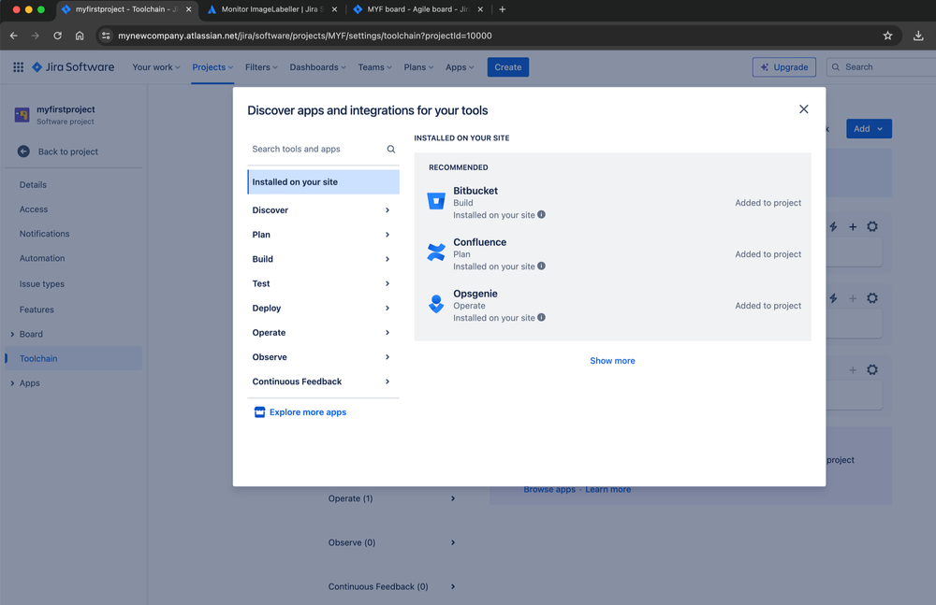Click the browser address bar URL
Screen dimensions: 936x605
304,36
